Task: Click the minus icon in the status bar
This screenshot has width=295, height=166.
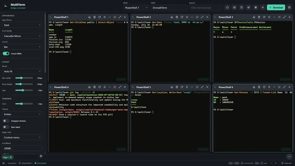Action: click(x=271, y=163)
